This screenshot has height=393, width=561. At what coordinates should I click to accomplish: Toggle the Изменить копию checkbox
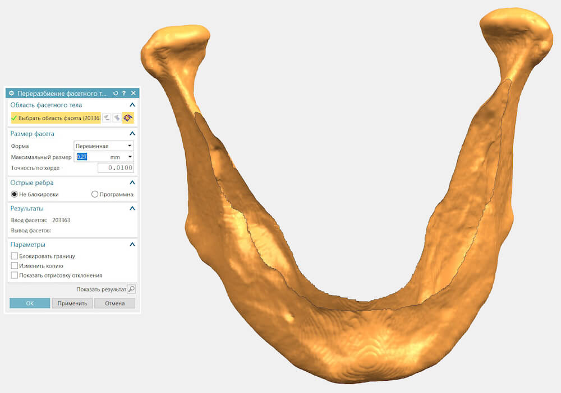tap(15, 265)
